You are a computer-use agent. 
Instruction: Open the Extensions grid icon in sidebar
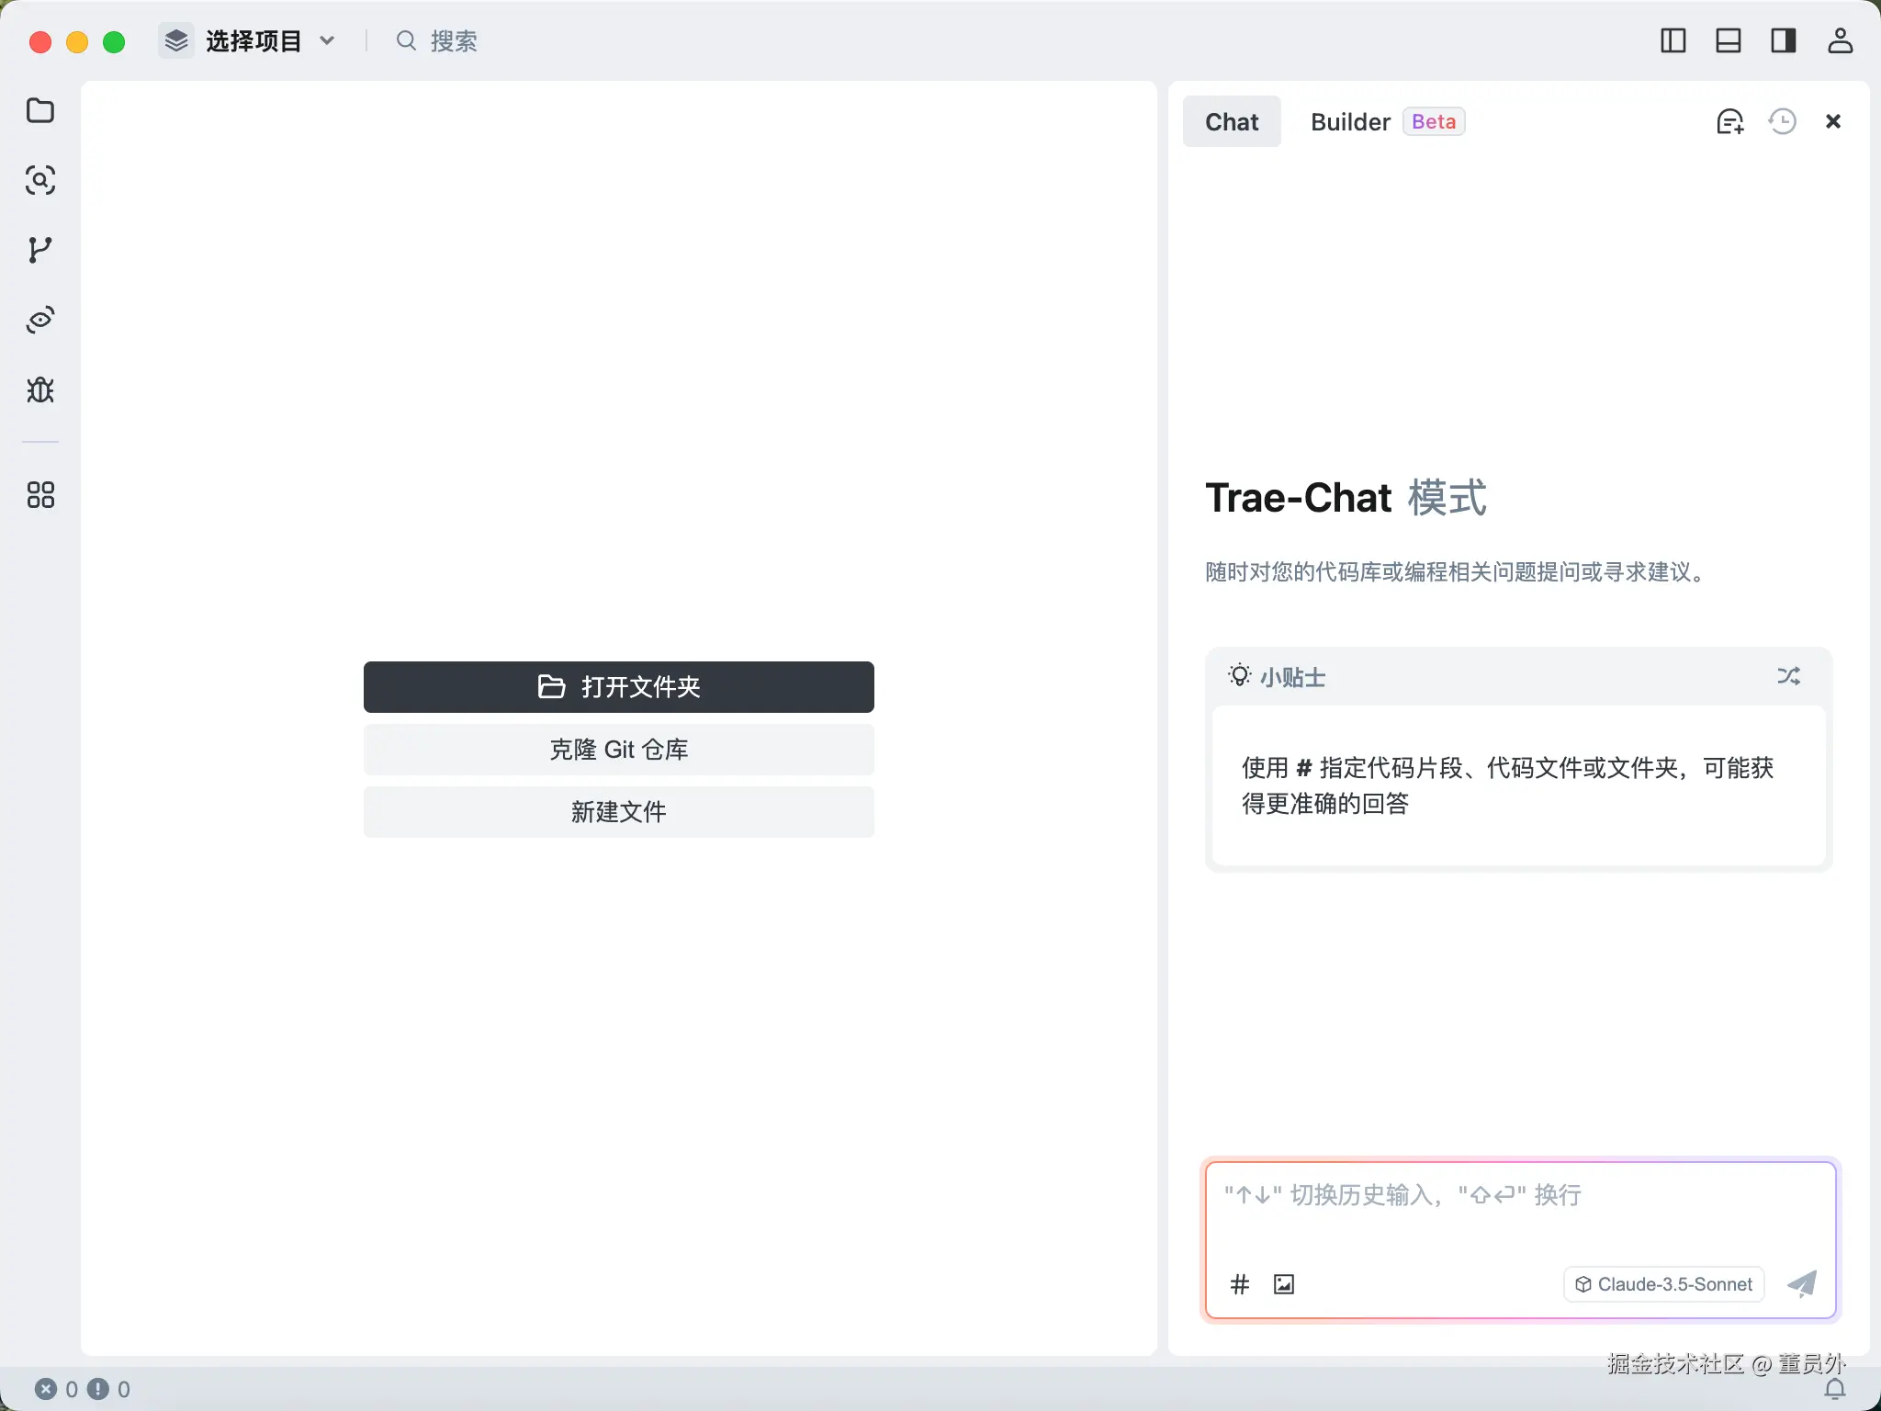[x=40, y=495]
